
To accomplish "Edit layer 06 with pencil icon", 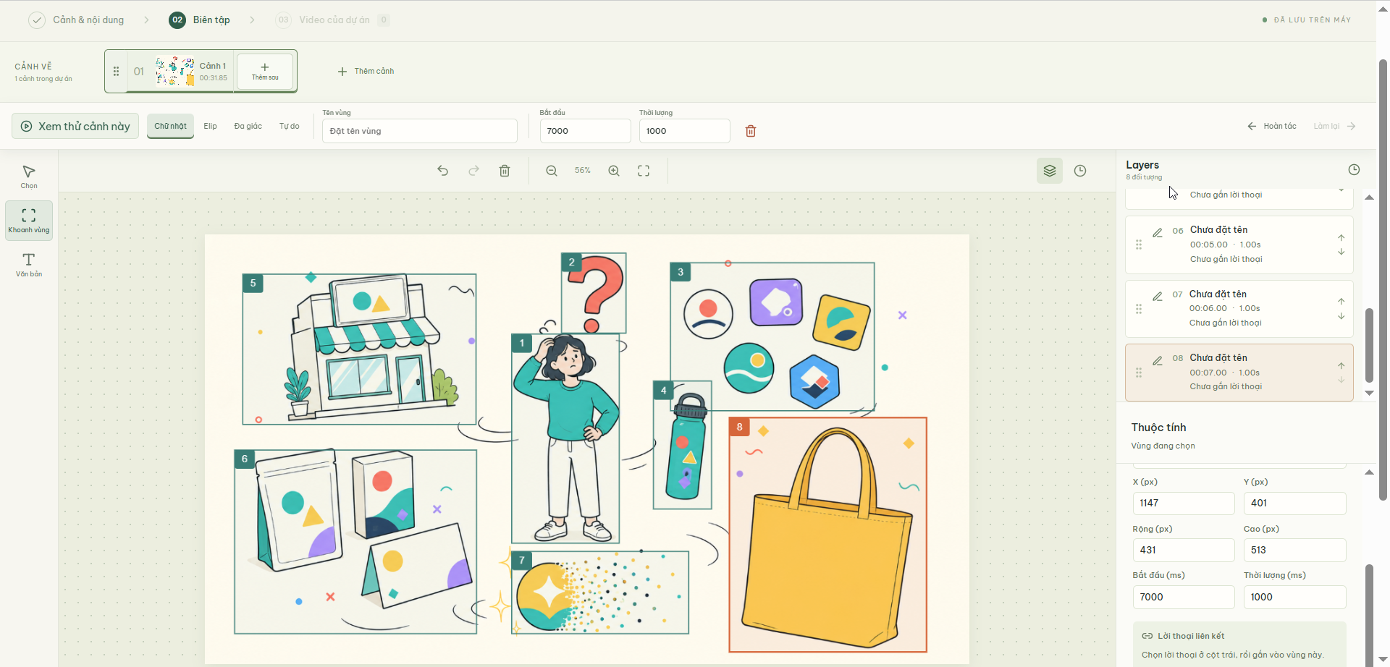I will tap(1158, 232).
